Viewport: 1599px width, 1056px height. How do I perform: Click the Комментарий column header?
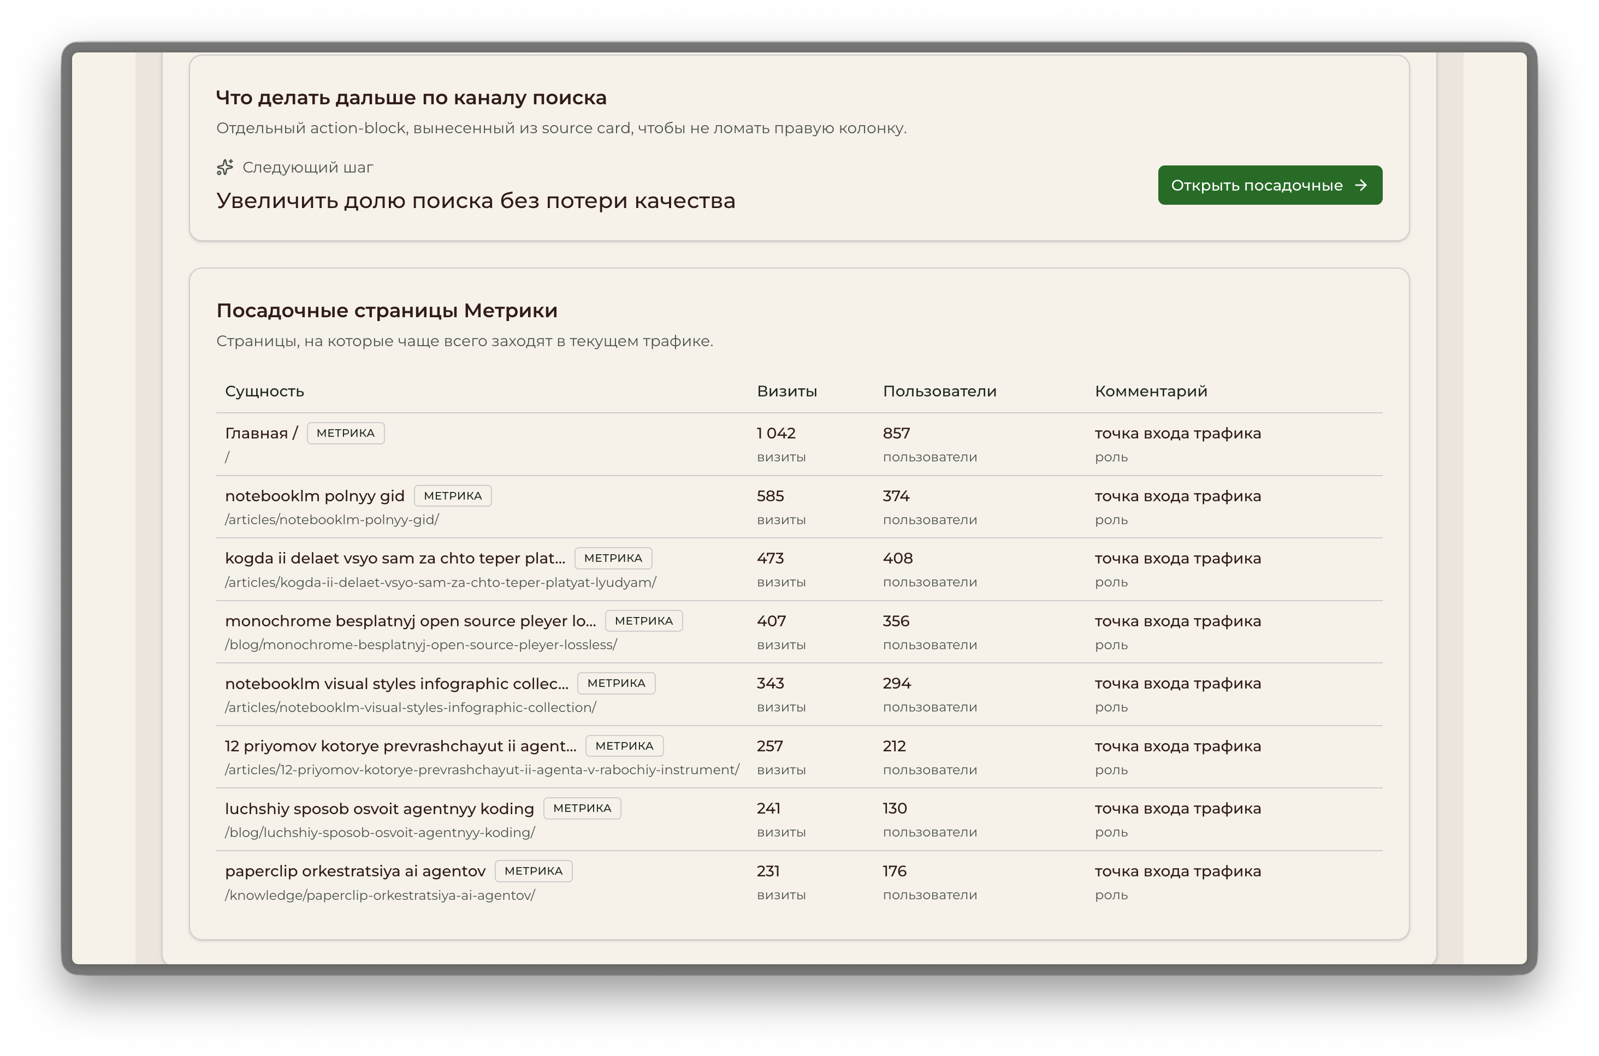point(1151,391)
